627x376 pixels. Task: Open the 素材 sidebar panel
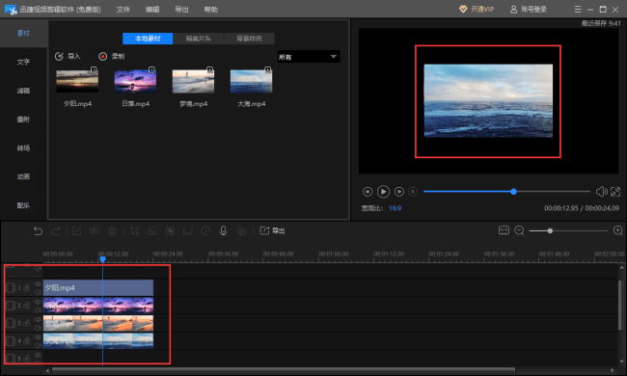(23, 33)
